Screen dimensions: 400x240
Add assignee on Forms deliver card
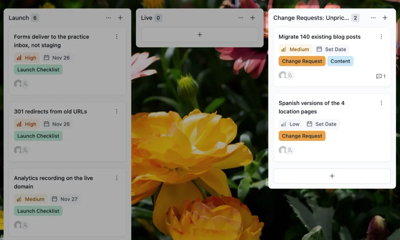point(25,84)
